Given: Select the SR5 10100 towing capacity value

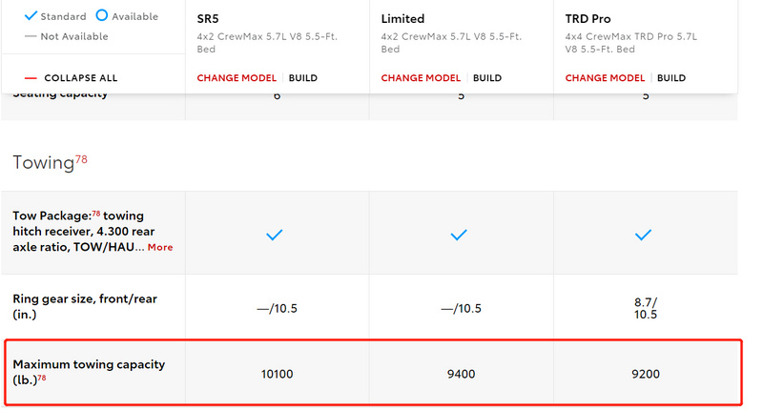Looking at the screenshot, I should [x=277, y=374].
